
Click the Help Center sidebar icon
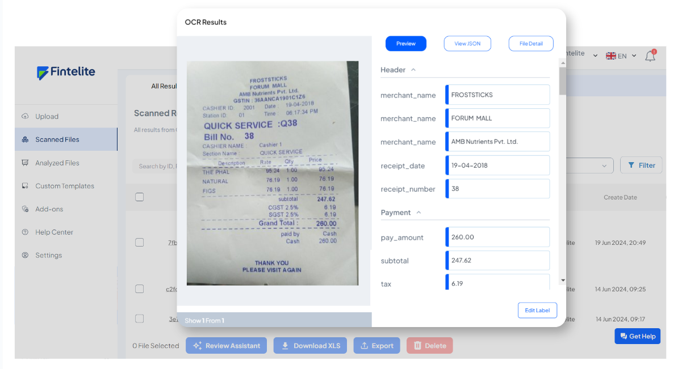pyautogui.click(x=25, y=232)
